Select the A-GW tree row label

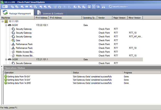pyautogui.click(x=15, y=60)
